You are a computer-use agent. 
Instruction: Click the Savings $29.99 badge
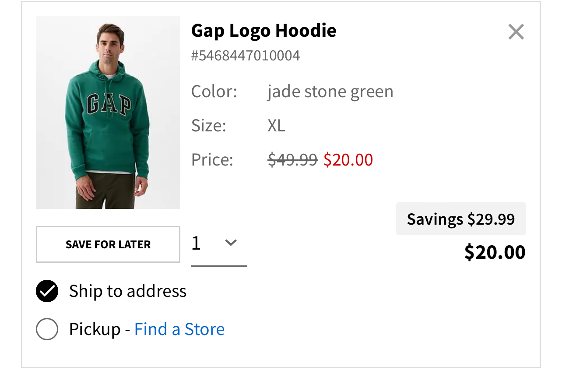(x=461, y=219)
